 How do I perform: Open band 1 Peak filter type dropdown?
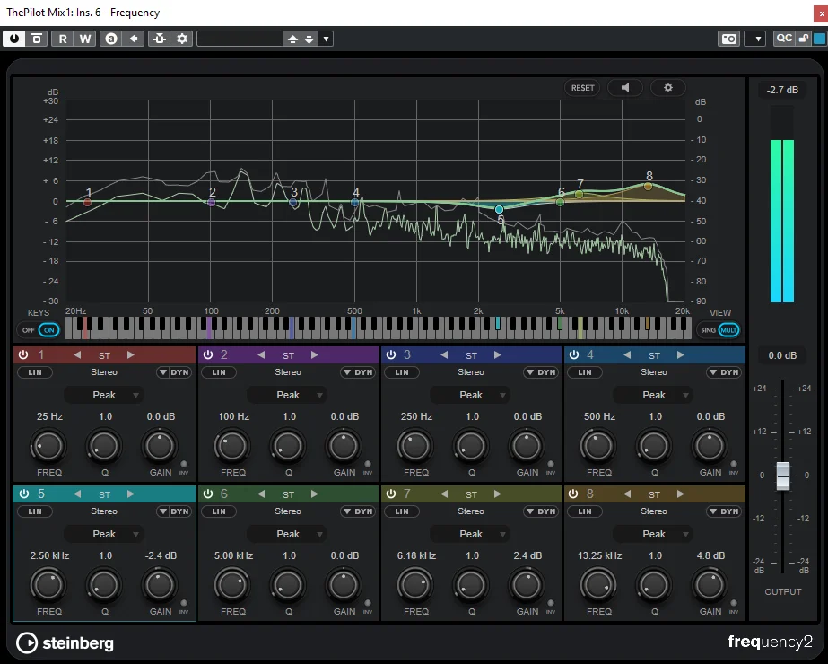104,395
